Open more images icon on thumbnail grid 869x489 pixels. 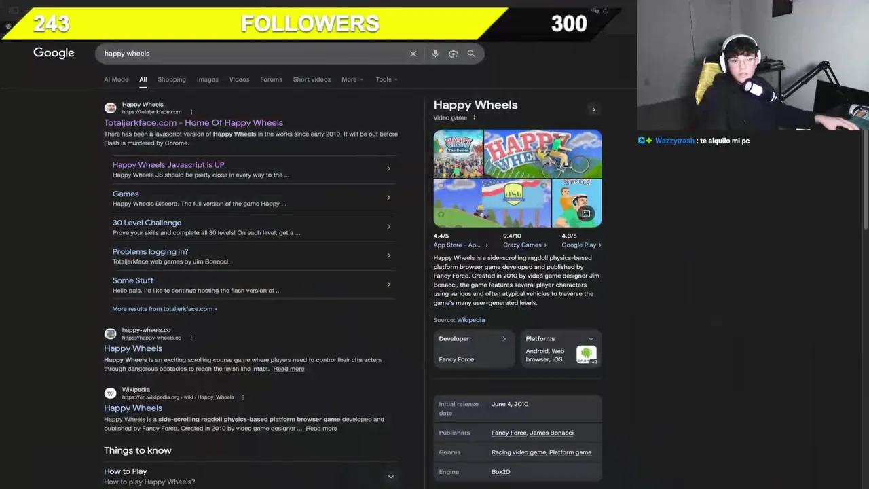586,213
